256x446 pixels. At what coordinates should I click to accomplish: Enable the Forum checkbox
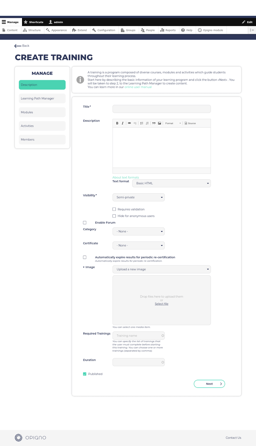click(x=84, y=222)
